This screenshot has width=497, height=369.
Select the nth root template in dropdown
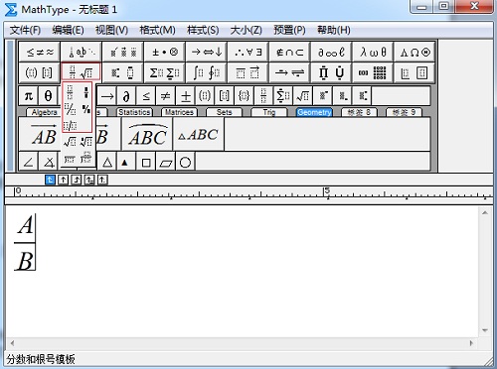coord(86,142)
